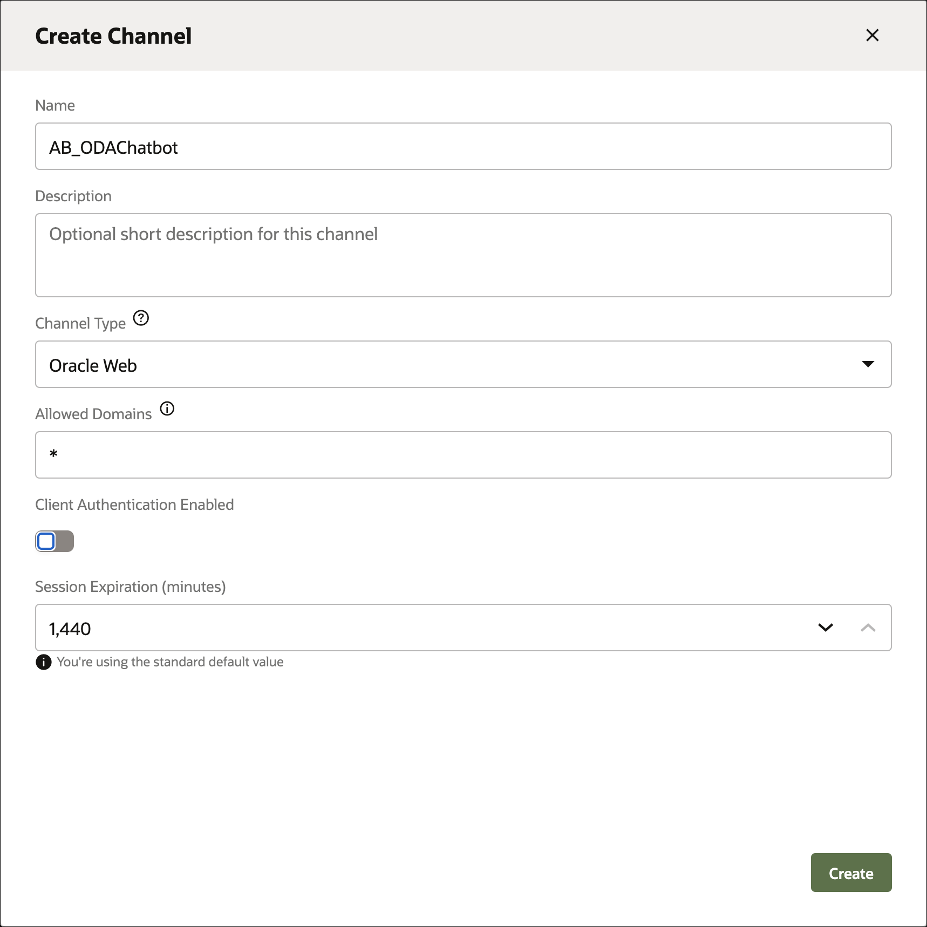
Task: Click the standard default value message
Action: (x=170, y=662)
